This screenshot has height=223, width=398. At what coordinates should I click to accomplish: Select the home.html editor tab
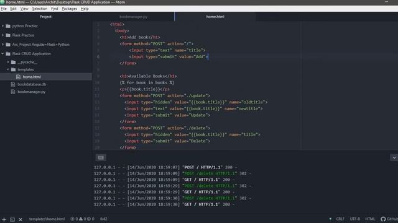pyautogui.click(x=215, y=17)
